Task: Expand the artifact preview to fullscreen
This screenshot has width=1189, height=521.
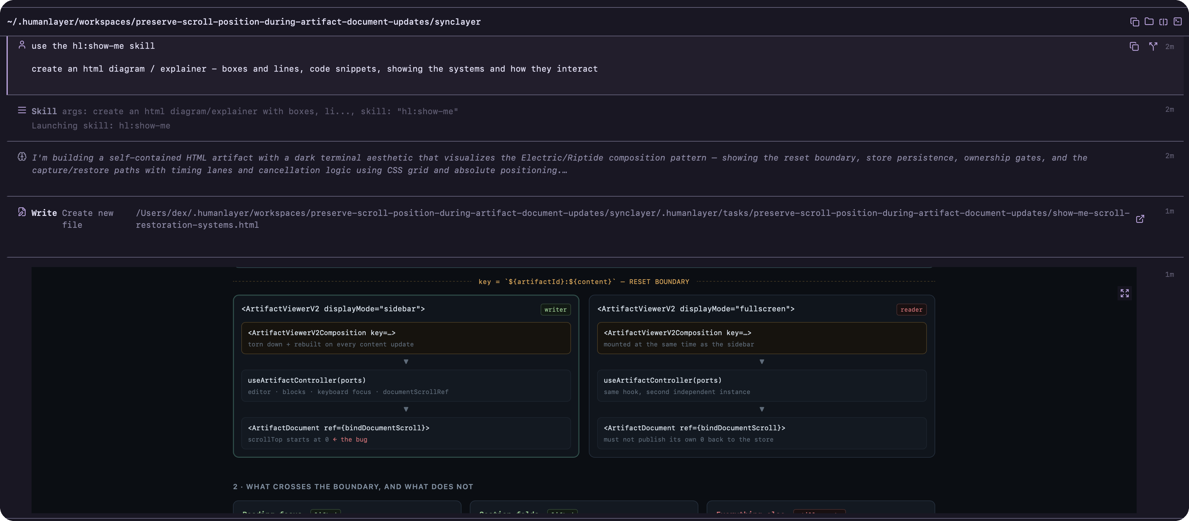Action: [x=1125, y=293]
